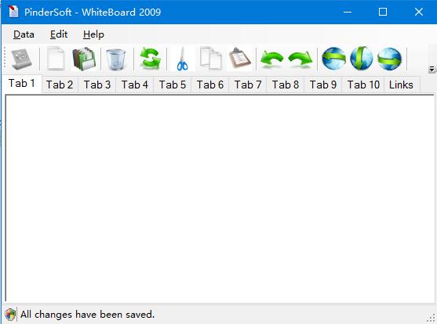Switch to Tab 7
The height and width of the screenshot is (324, 437).
pos(248,85)
